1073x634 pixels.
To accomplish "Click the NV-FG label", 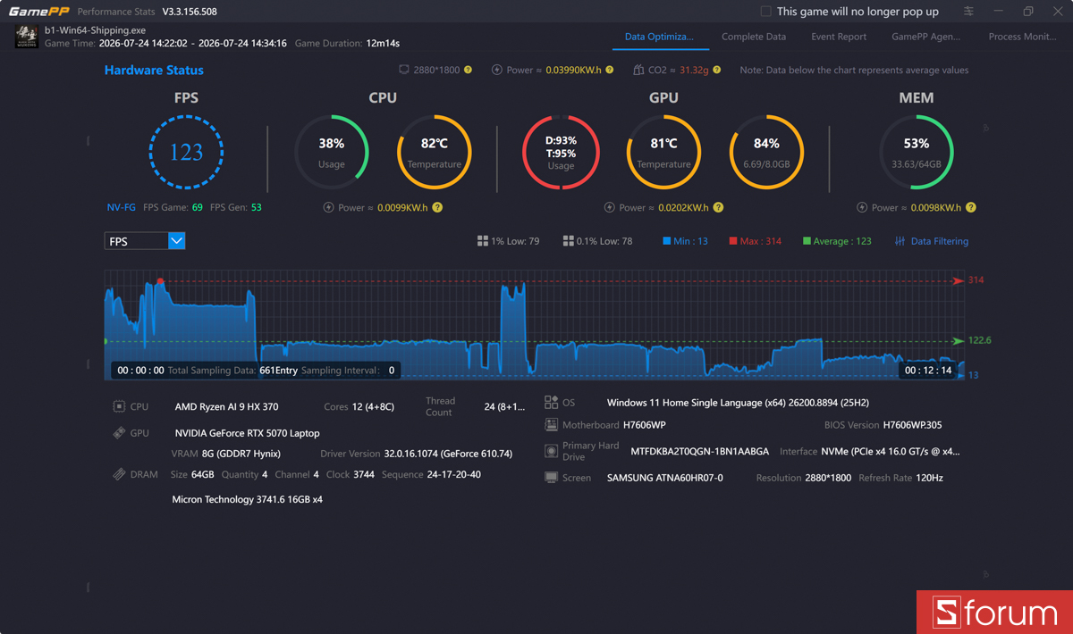I will (x=122, y=207).
